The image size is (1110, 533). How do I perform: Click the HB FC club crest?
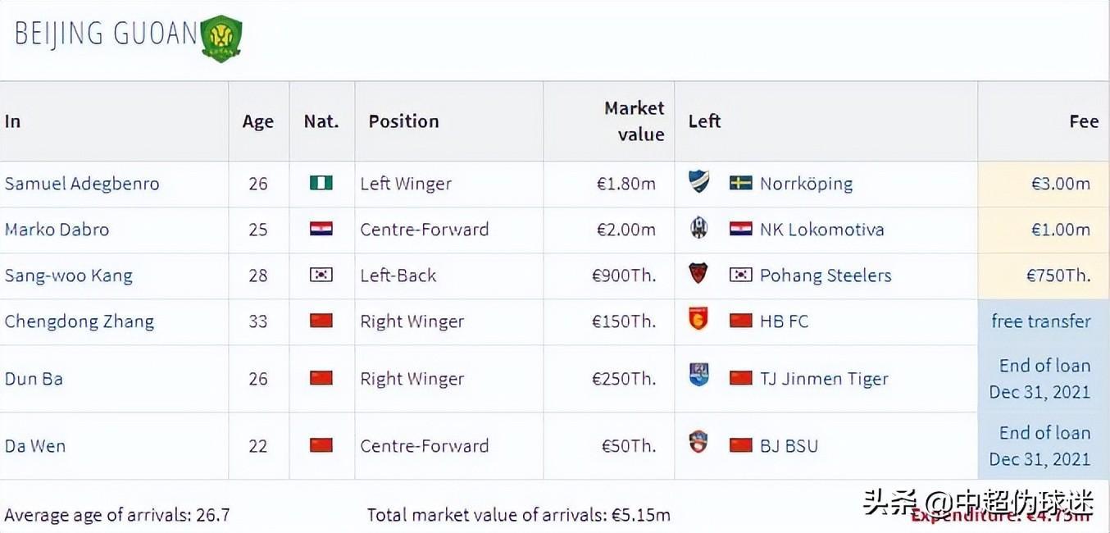[x=698, y=320]
